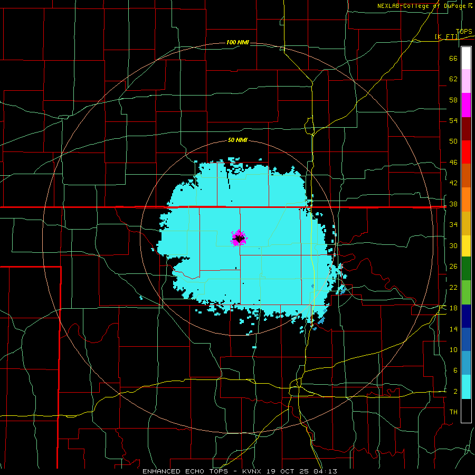Click the '2' legend value
The height and width of the screenshot is (475, 475).
455,392
